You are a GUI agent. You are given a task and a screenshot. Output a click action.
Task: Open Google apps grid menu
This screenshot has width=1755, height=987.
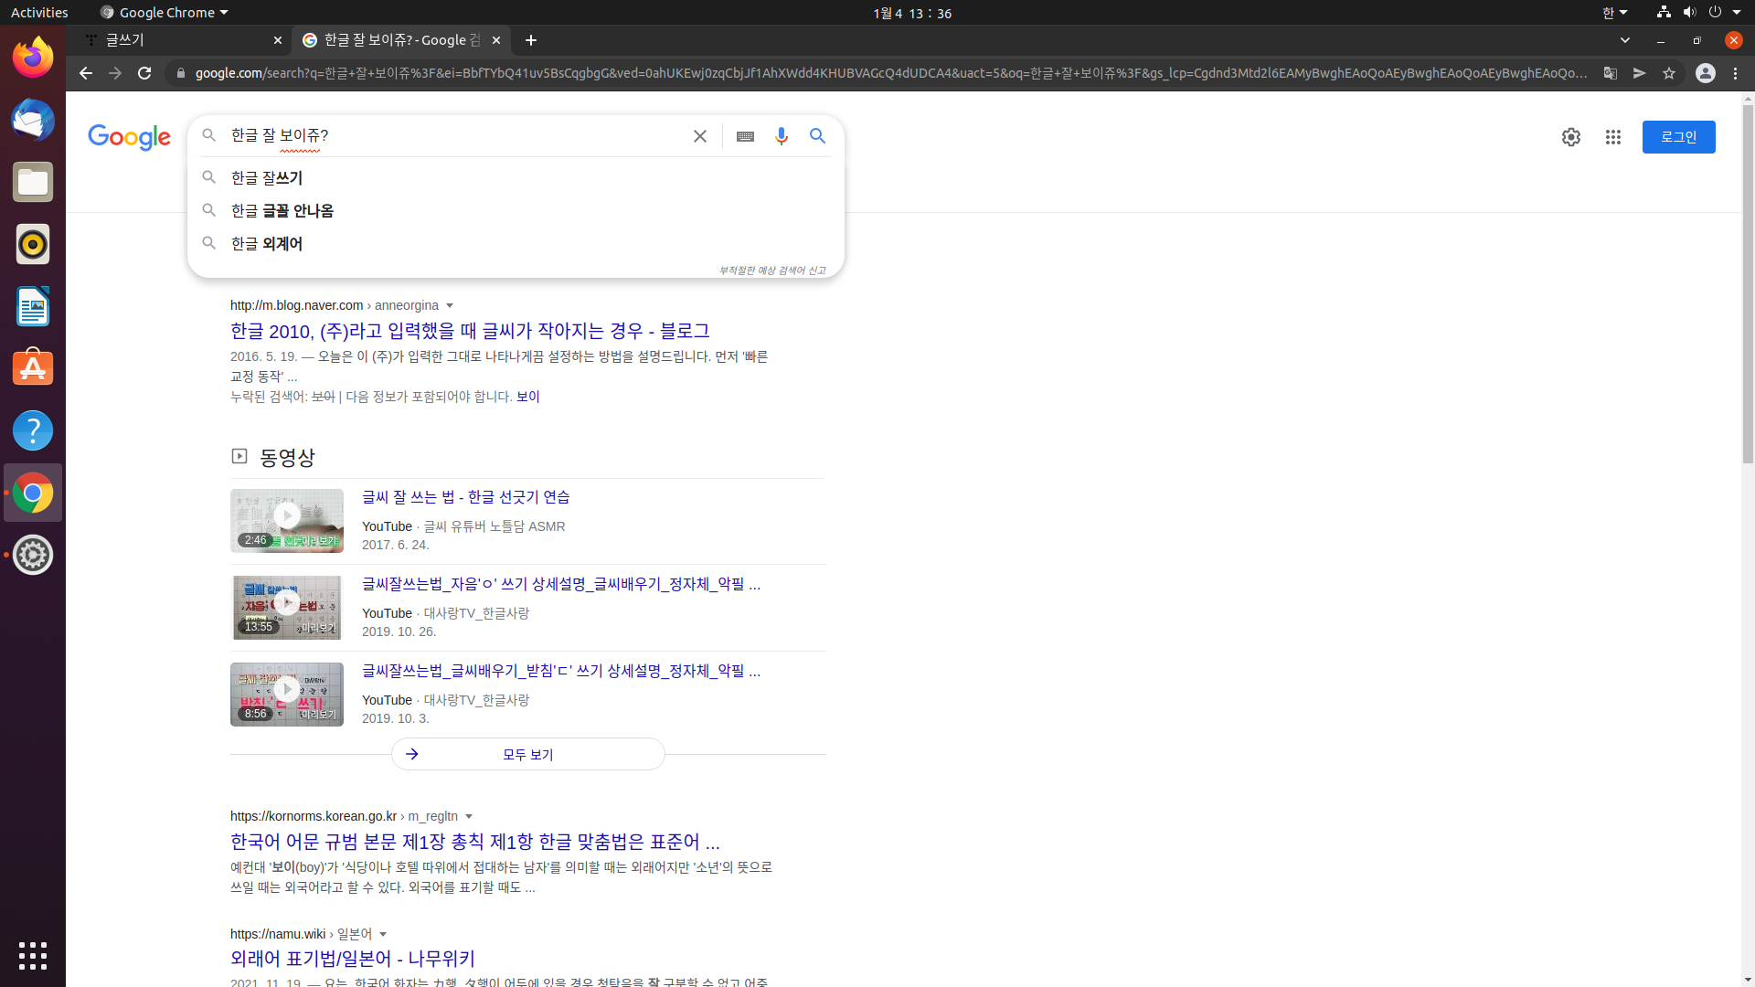click(x=1612, y=137)
